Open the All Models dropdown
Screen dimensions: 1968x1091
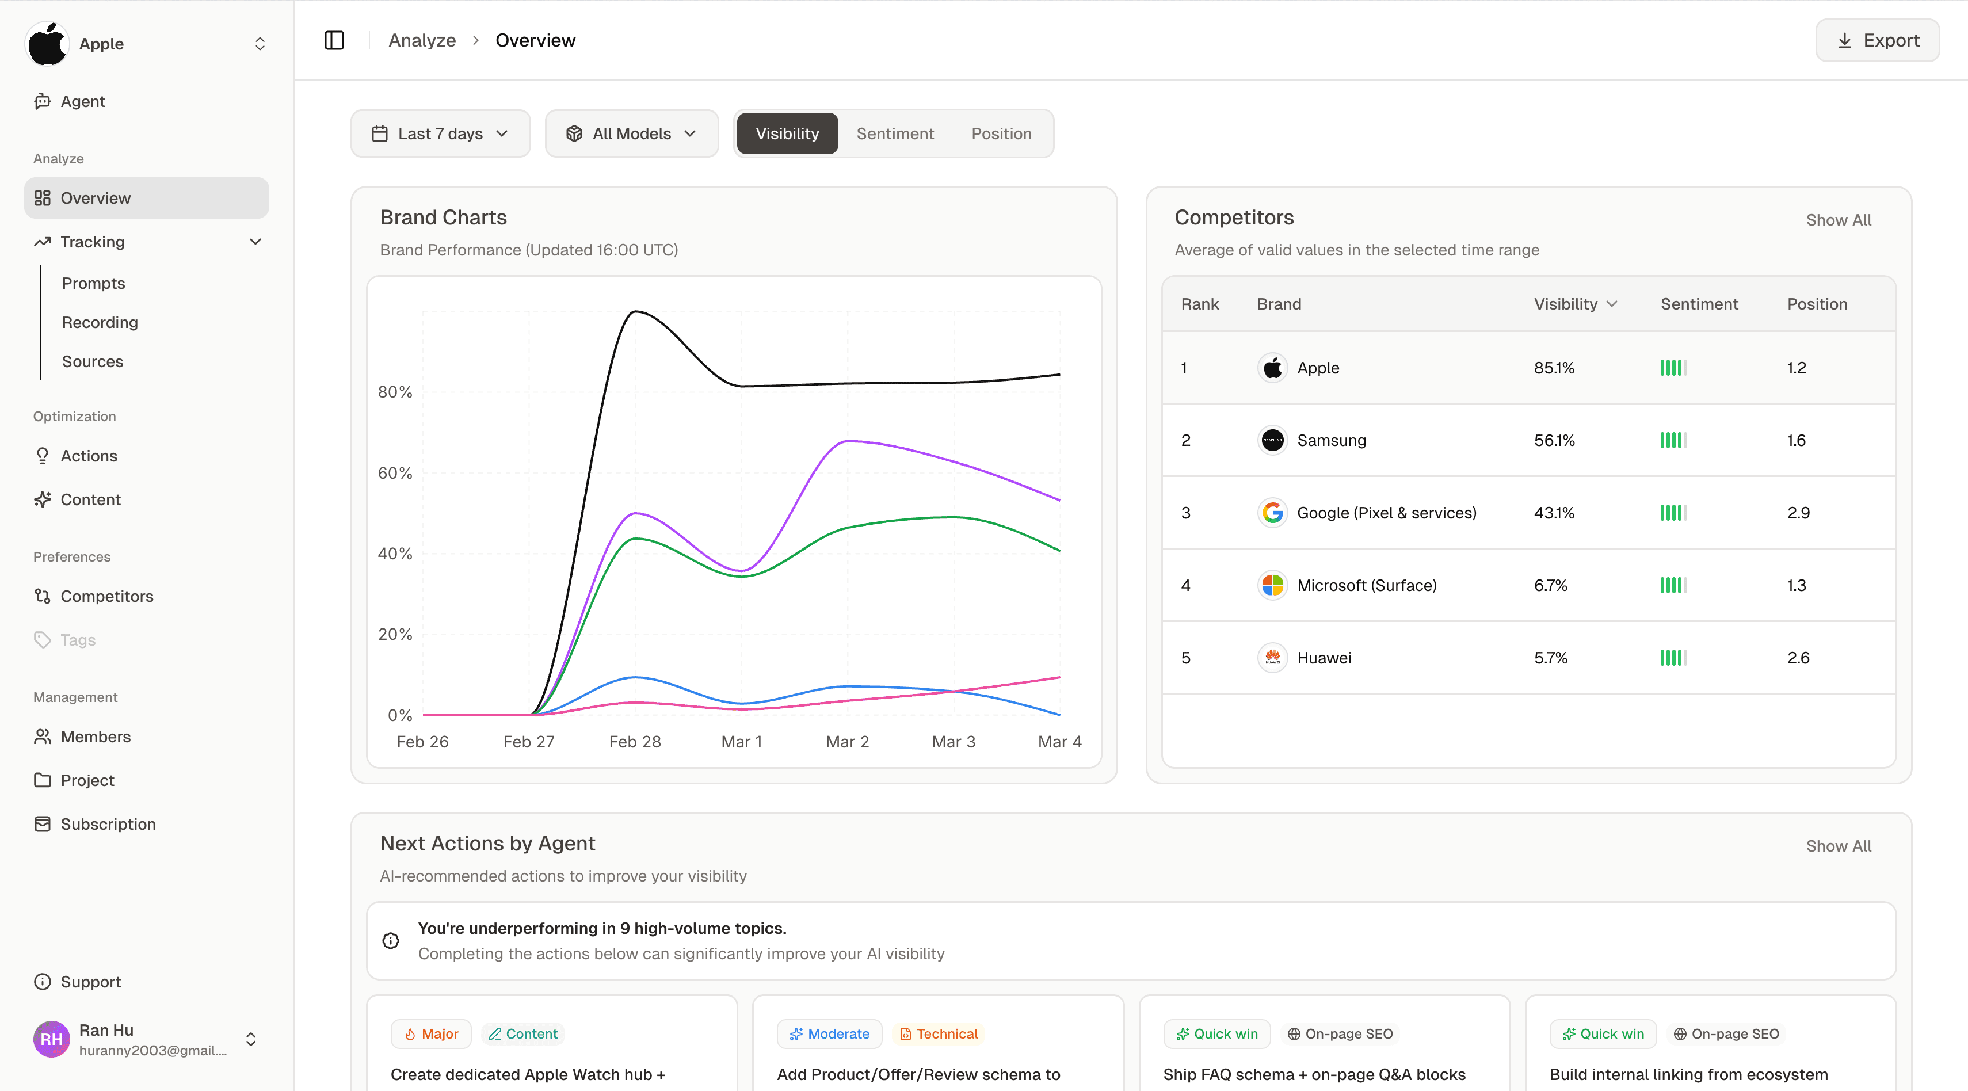(631, 133)
